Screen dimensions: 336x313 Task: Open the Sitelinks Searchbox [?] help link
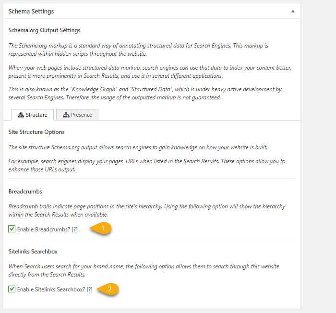pyautogui.click(x=90, y=289)
